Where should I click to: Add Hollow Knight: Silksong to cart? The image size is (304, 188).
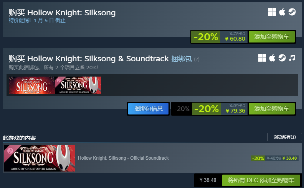pos(271,37)
